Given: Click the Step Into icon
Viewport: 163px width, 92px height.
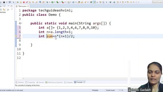Looking at the screenshot, I should tap(30, 2).
